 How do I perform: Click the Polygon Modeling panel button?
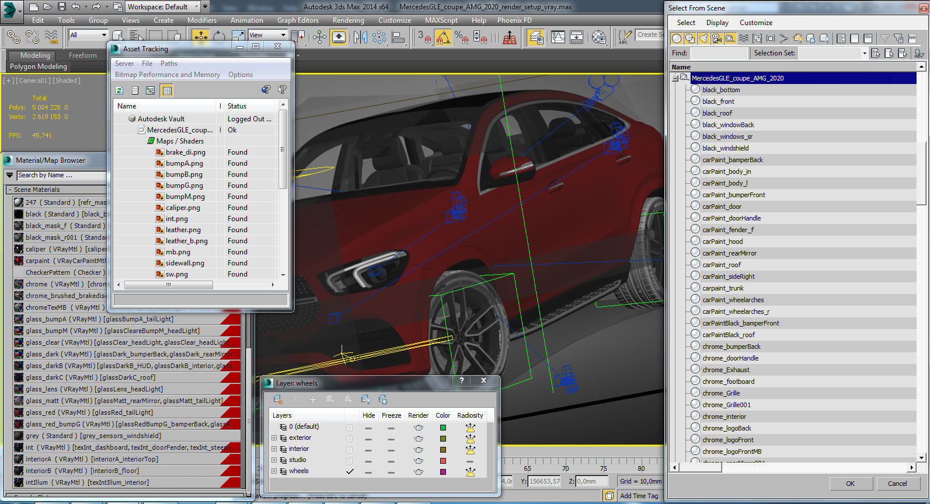coord(39,66)
